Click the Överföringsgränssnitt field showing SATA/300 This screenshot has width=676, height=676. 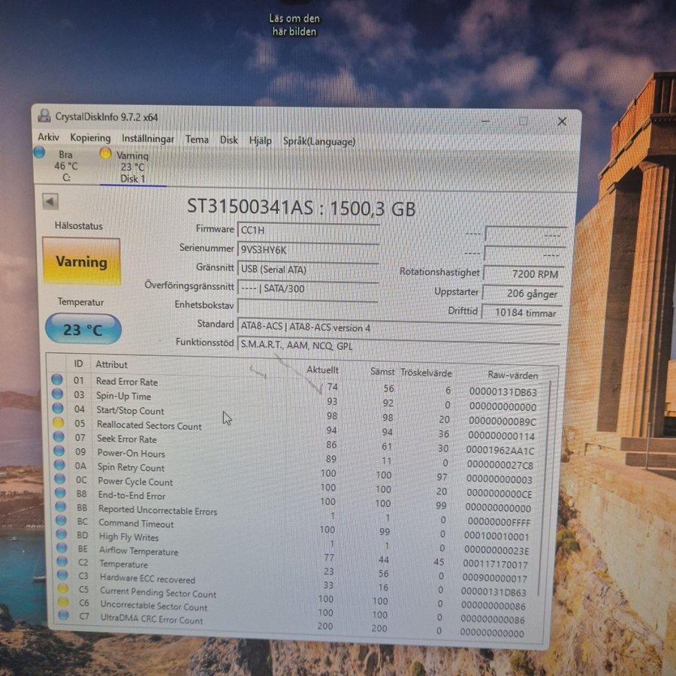coord(307,289)
